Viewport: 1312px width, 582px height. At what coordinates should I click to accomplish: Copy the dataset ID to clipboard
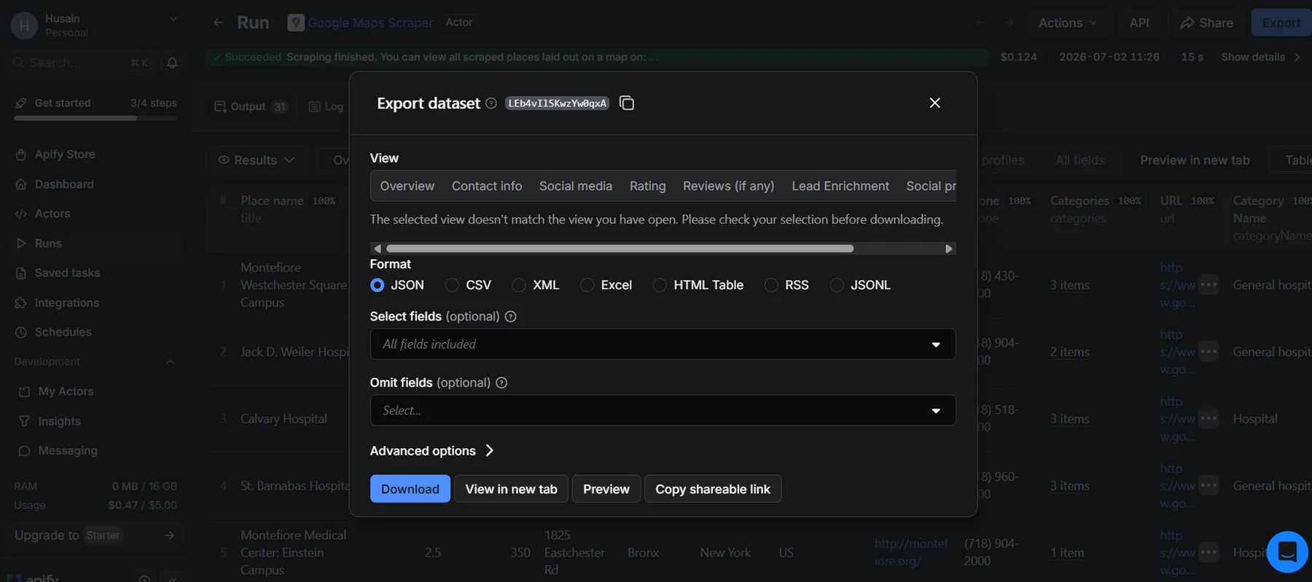coord(627,103)
